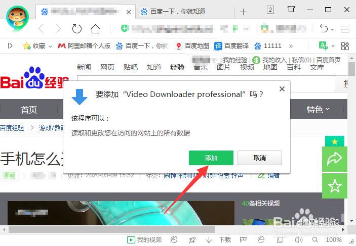Open the 11111 bookmark
Screen dimensions: 356x246
click(x=268, y=46)
